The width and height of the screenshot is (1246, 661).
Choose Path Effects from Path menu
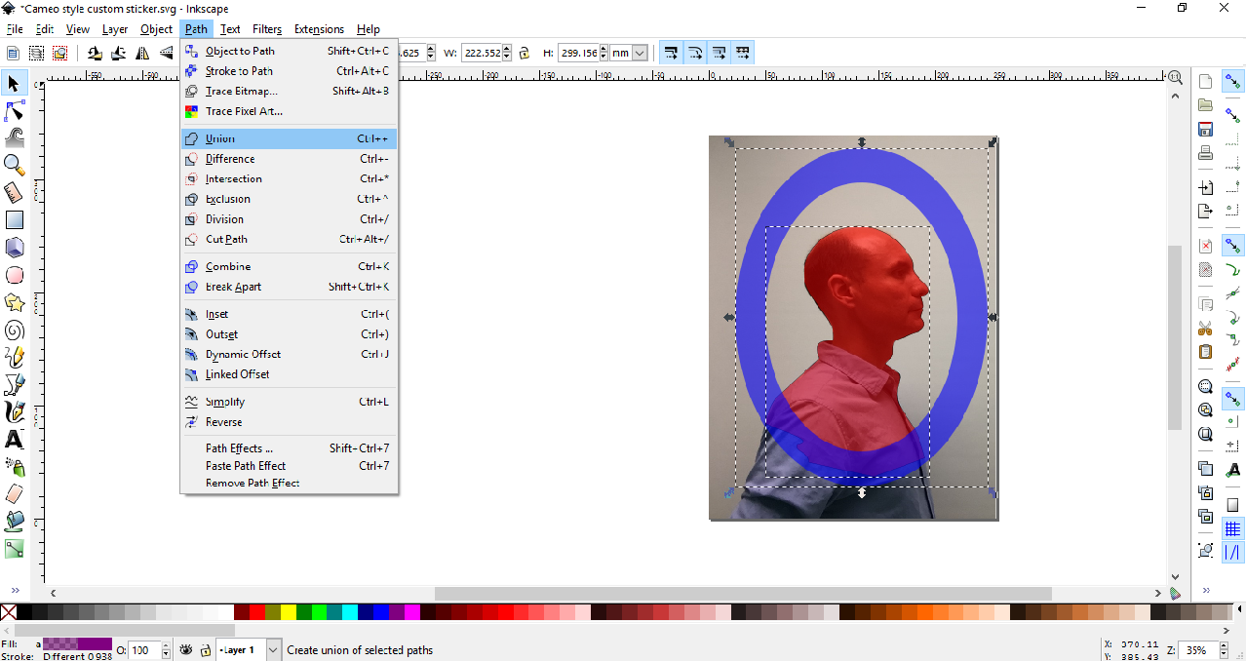289,448
